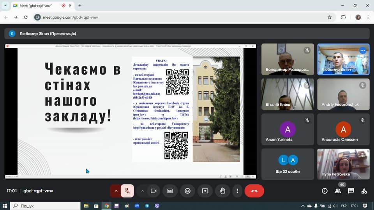Image resolution: width=374 pixels, height=210 pixels.
Task: Open the emoji reactions button
Action: tap(187, 191)
